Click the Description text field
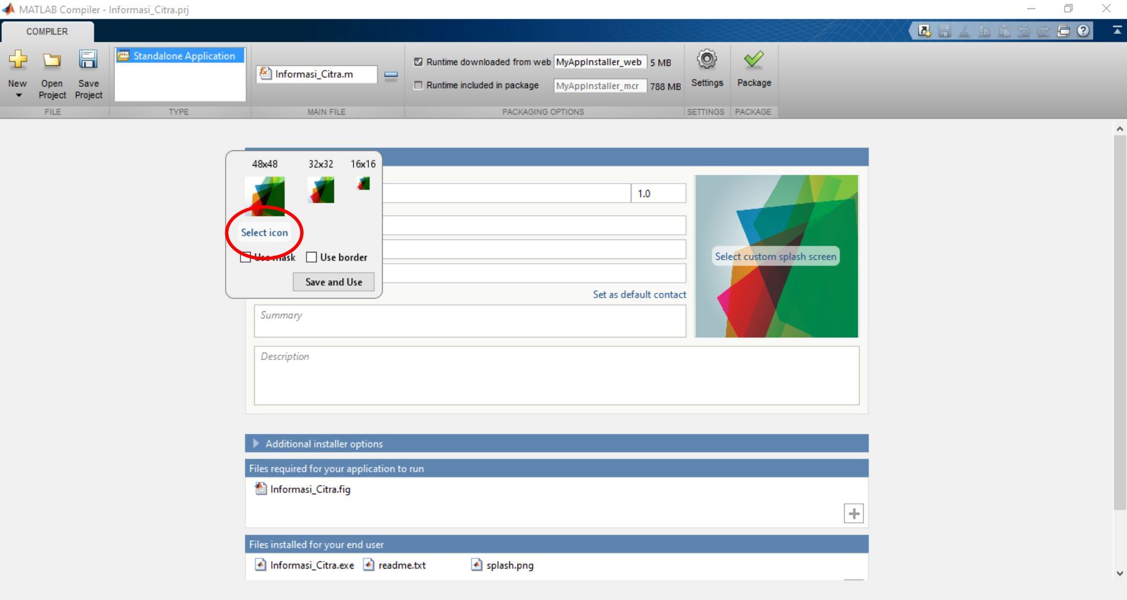This screenshot has width=1127, height=600. pyautogui.click(x=556, y=375)
